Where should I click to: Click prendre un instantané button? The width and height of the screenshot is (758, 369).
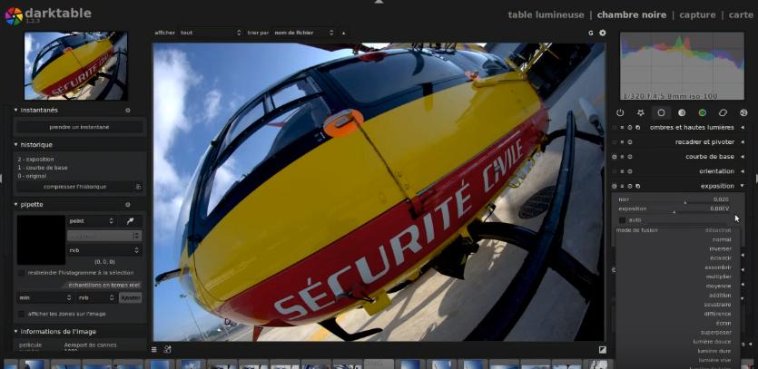point(79,127)
